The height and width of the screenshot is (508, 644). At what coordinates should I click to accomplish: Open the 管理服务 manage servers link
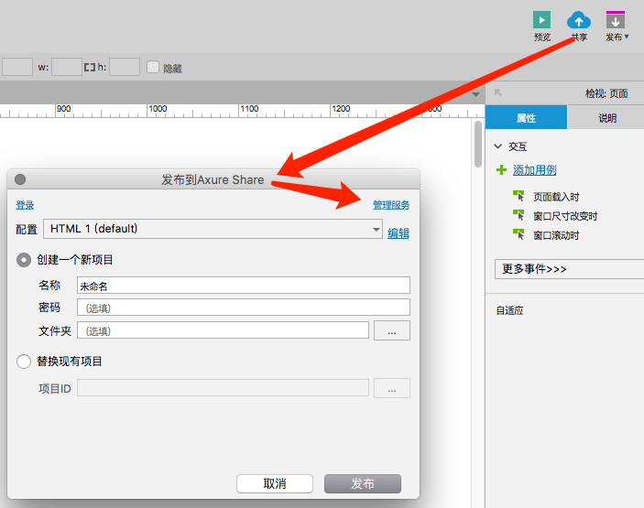pos(391,205)
